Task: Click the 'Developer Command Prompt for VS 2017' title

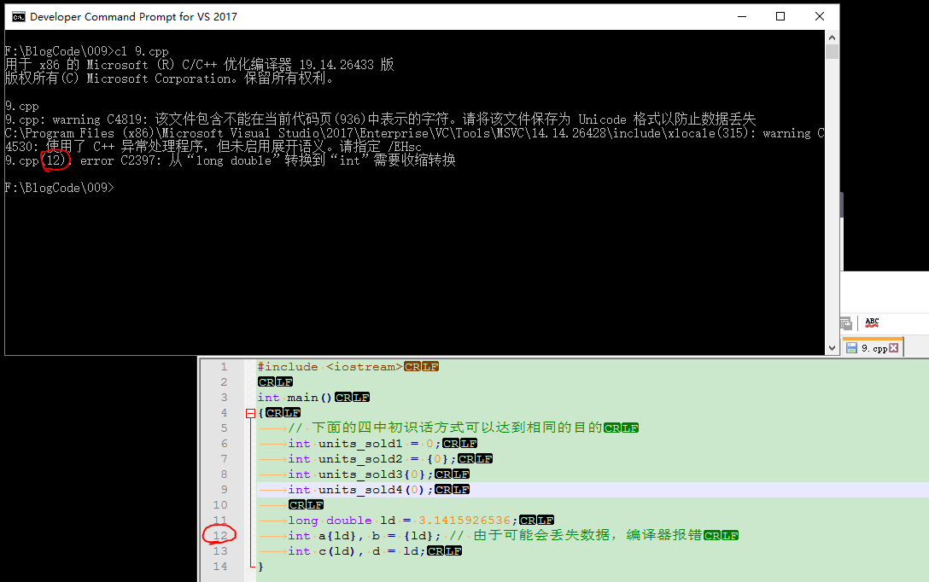Action: point(133,16)
